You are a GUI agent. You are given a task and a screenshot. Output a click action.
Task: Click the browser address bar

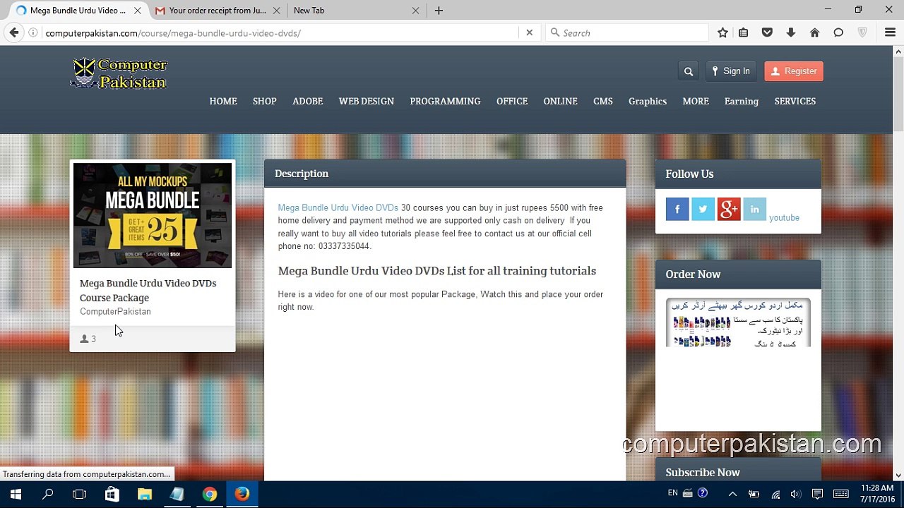coord(281,32)
